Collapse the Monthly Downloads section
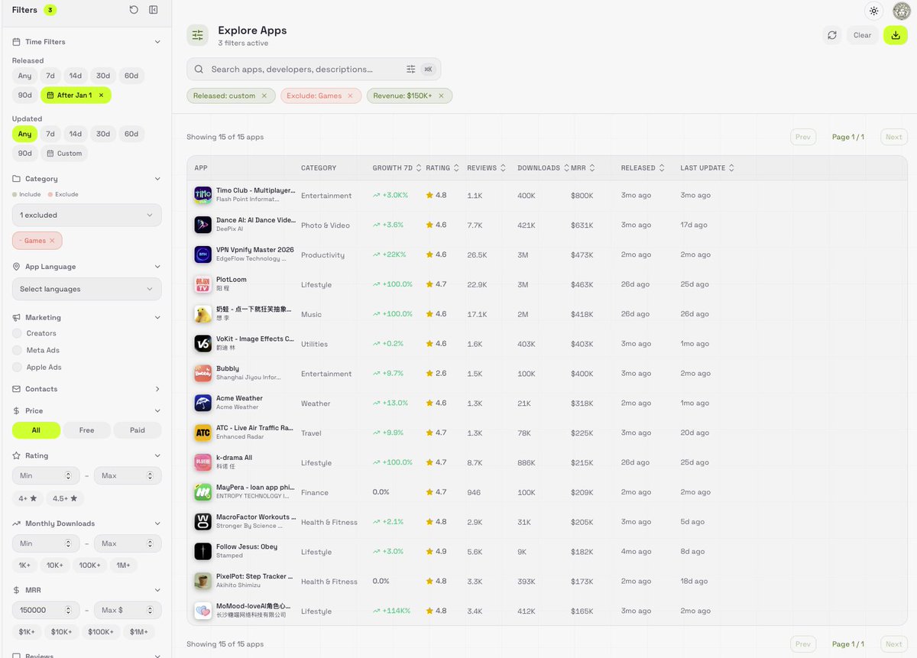Screen dimensions: 917x658 [157, 523]
